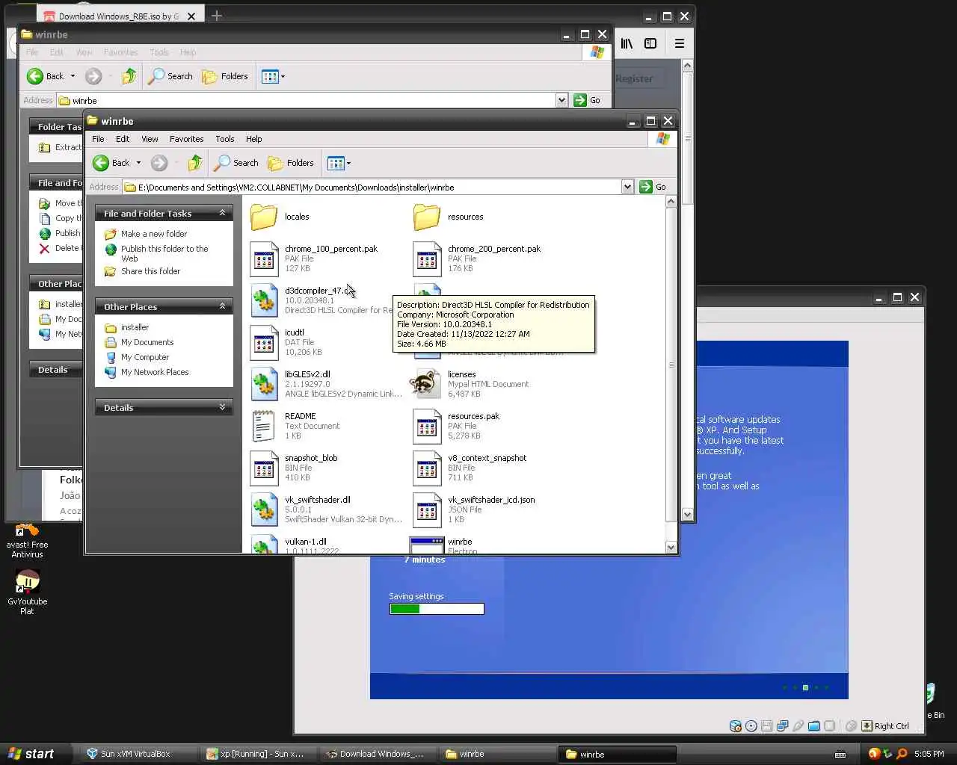957x765 pixels.
Task: Select chrome_200_percent.pak file icon
Action: point(427,258)
